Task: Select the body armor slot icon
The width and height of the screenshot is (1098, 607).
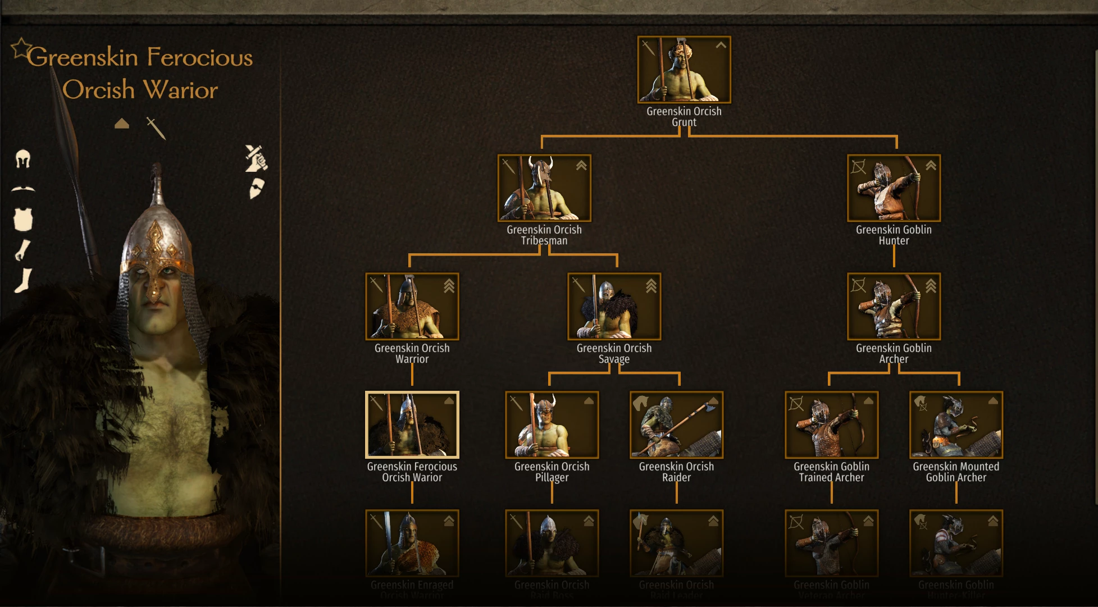Action: 23,219
